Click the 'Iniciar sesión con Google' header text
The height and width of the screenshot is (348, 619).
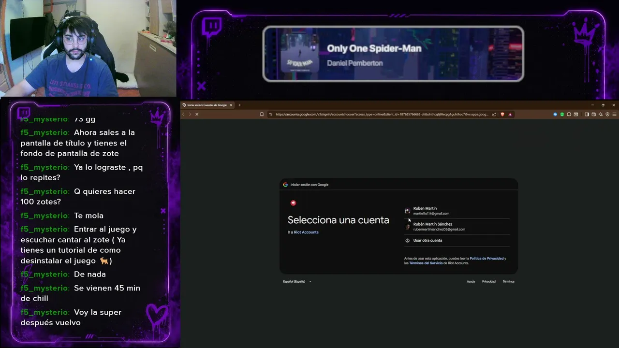coord(309,185)
